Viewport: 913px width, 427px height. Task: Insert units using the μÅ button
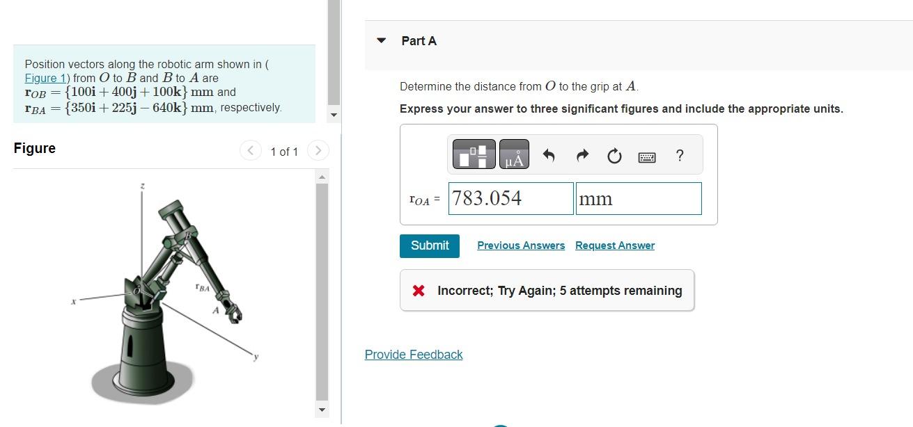click(x=513, y=154)
